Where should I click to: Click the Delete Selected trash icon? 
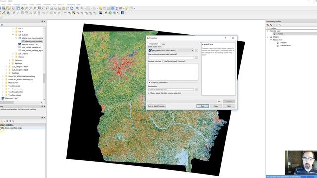click(39, 13)
